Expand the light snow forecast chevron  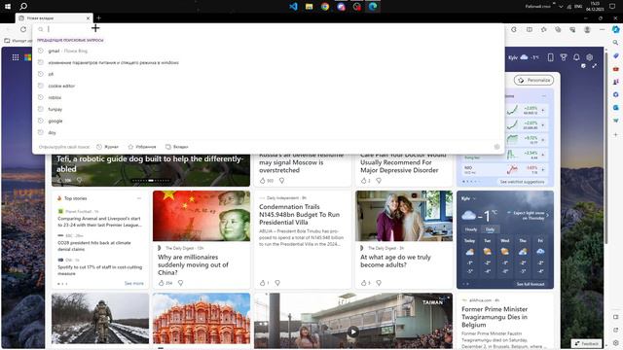[547, 216]
